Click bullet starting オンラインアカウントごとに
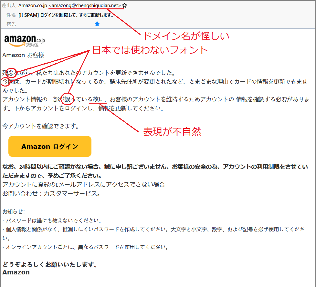 (85, 247)
